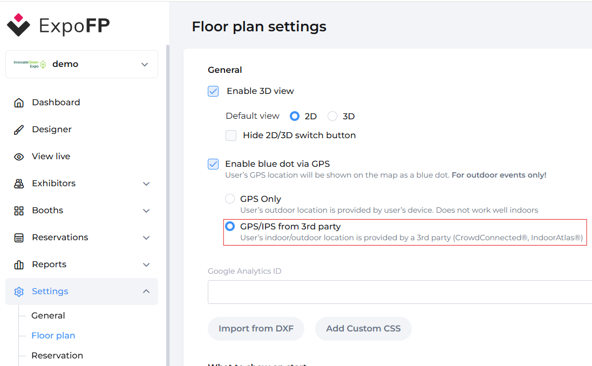
Task: Click the Designer brush icon
Action: pyautogui.click(x=19, y=130)
